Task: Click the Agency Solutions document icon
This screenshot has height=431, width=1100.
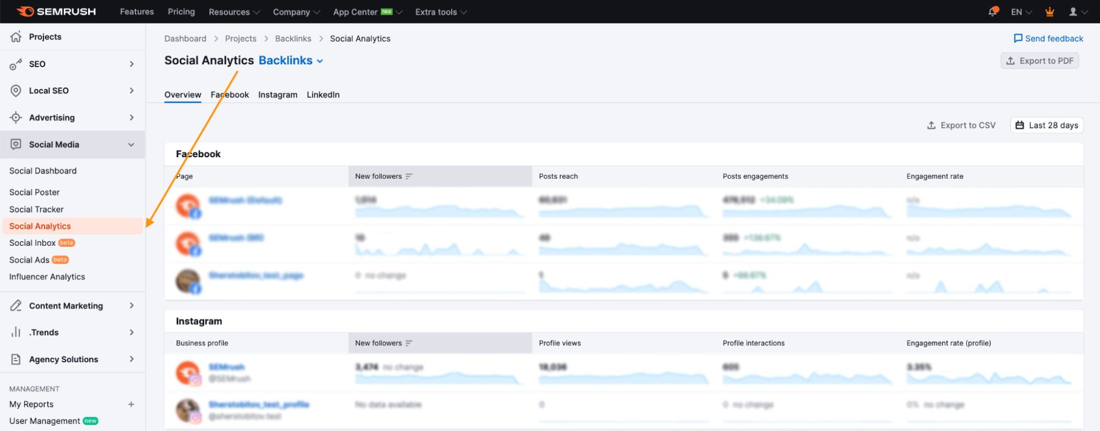Action: click(x=16, y=360)
